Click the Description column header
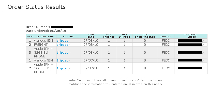The height and width of the screenshot is (109, 224). tap(45, 37)
